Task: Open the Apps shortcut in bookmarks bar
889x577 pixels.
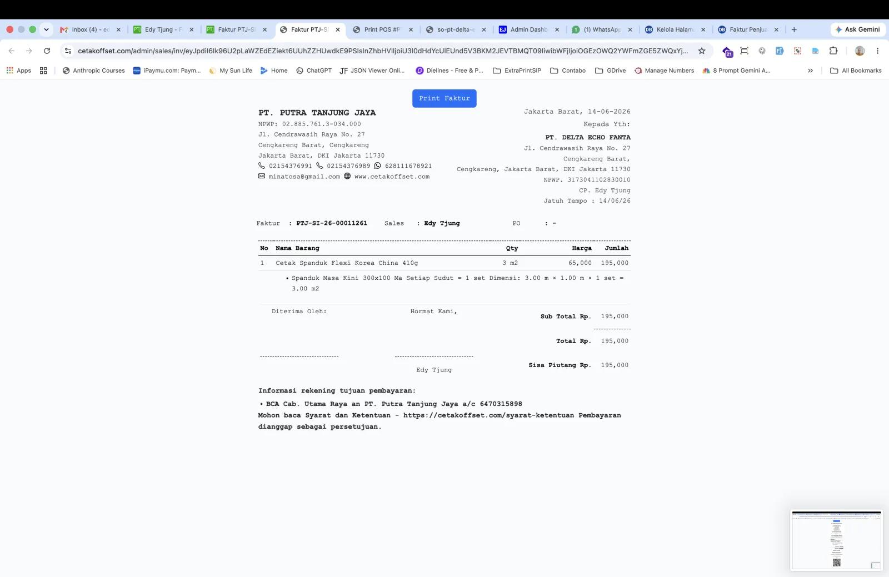Action: click(18, 71)
